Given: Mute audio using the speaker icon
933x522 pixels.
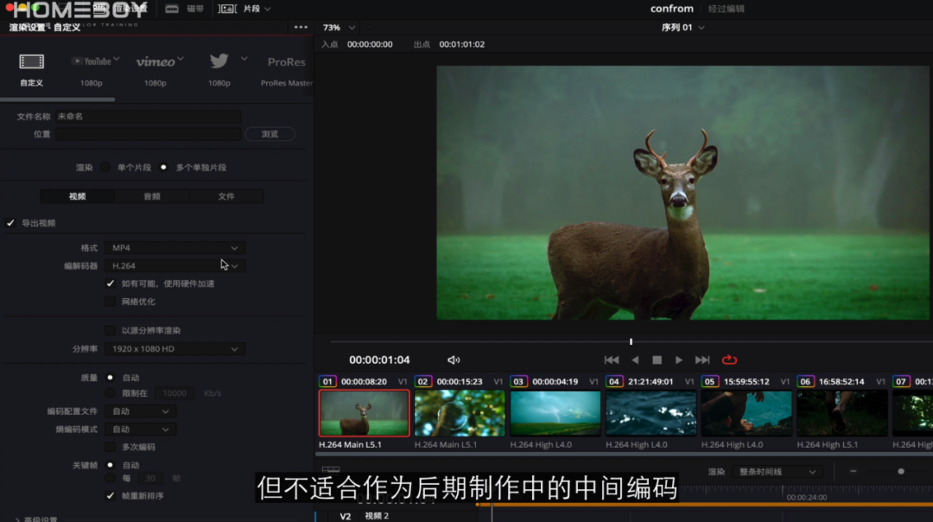Looking at the screenshot, I should coord(454,360).
